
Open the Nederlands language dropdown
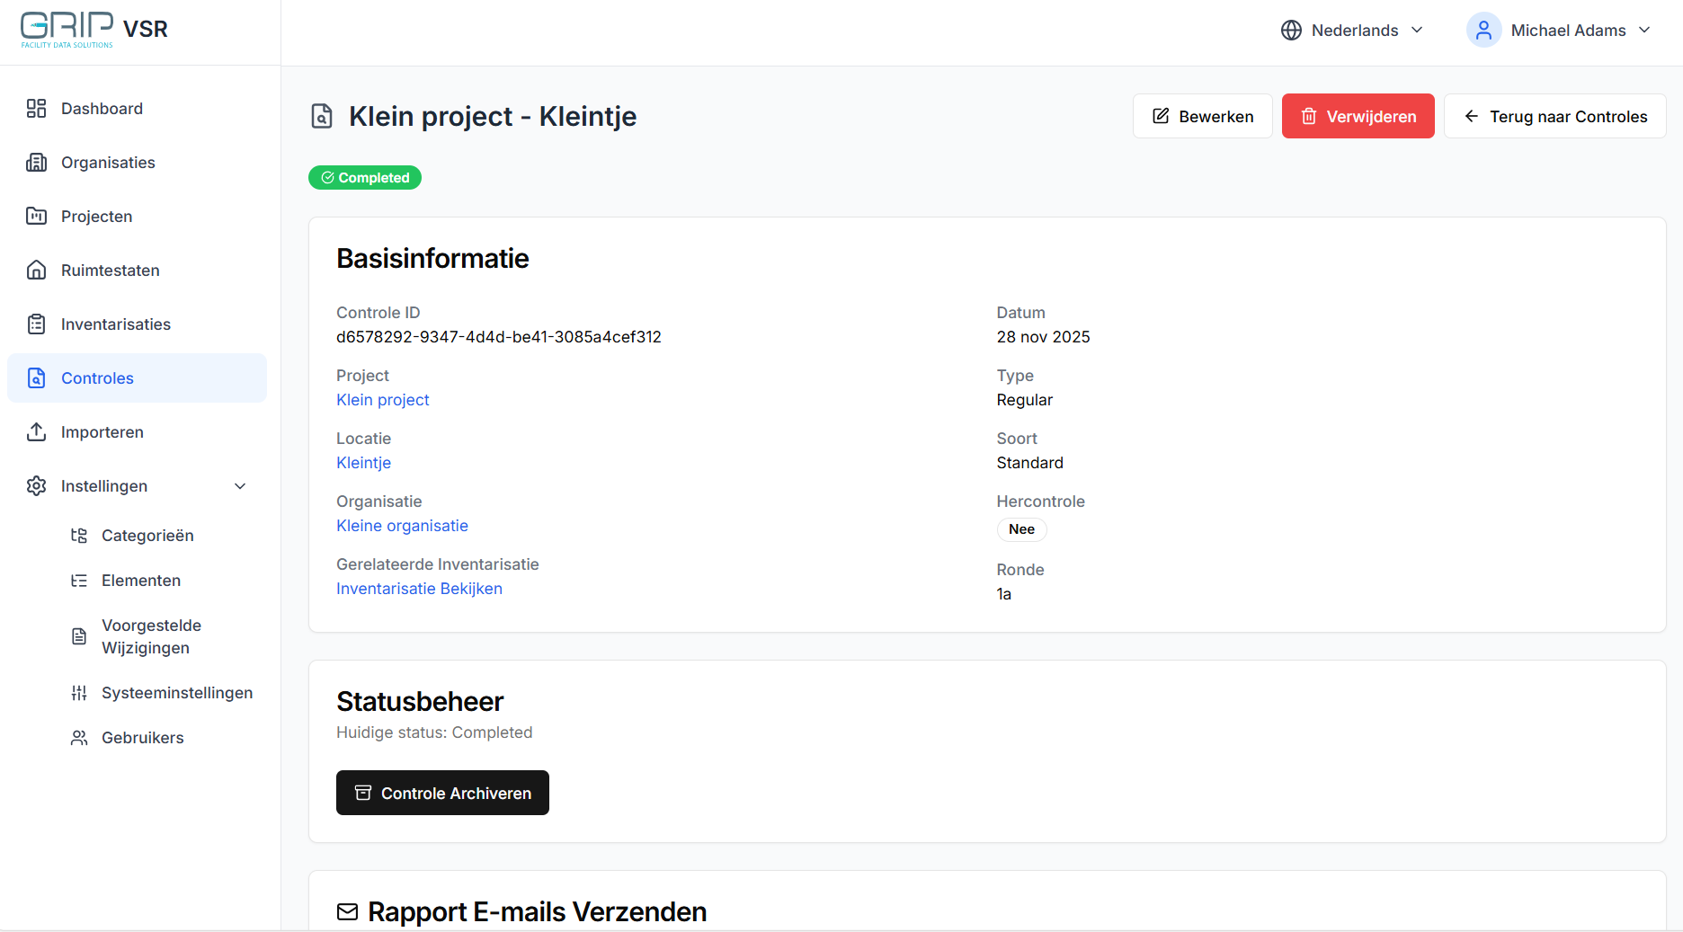point(1352,31)
